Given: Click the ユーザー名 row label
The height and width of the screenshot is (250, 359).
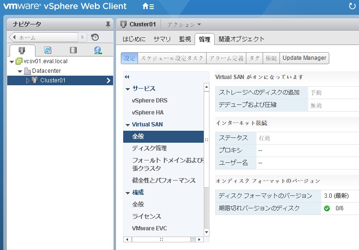Looking at the screenshot, I should (x=233, y=163).
